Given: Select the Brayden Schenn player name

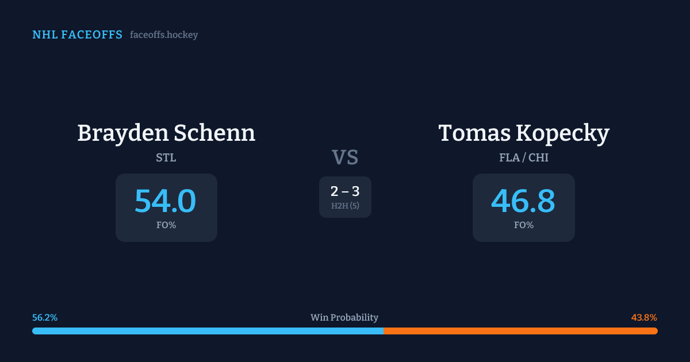Looking at the screenshot, I should (x=166, y=133).
